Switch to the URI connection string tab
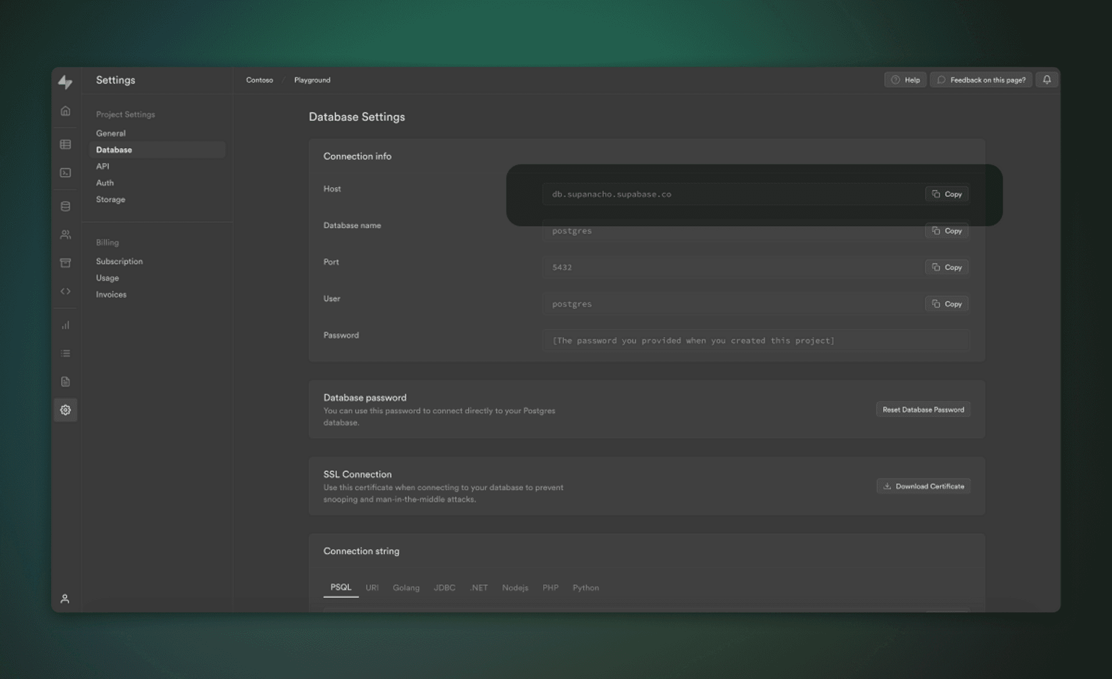The image size is (1112, 679). click(372, 588)
